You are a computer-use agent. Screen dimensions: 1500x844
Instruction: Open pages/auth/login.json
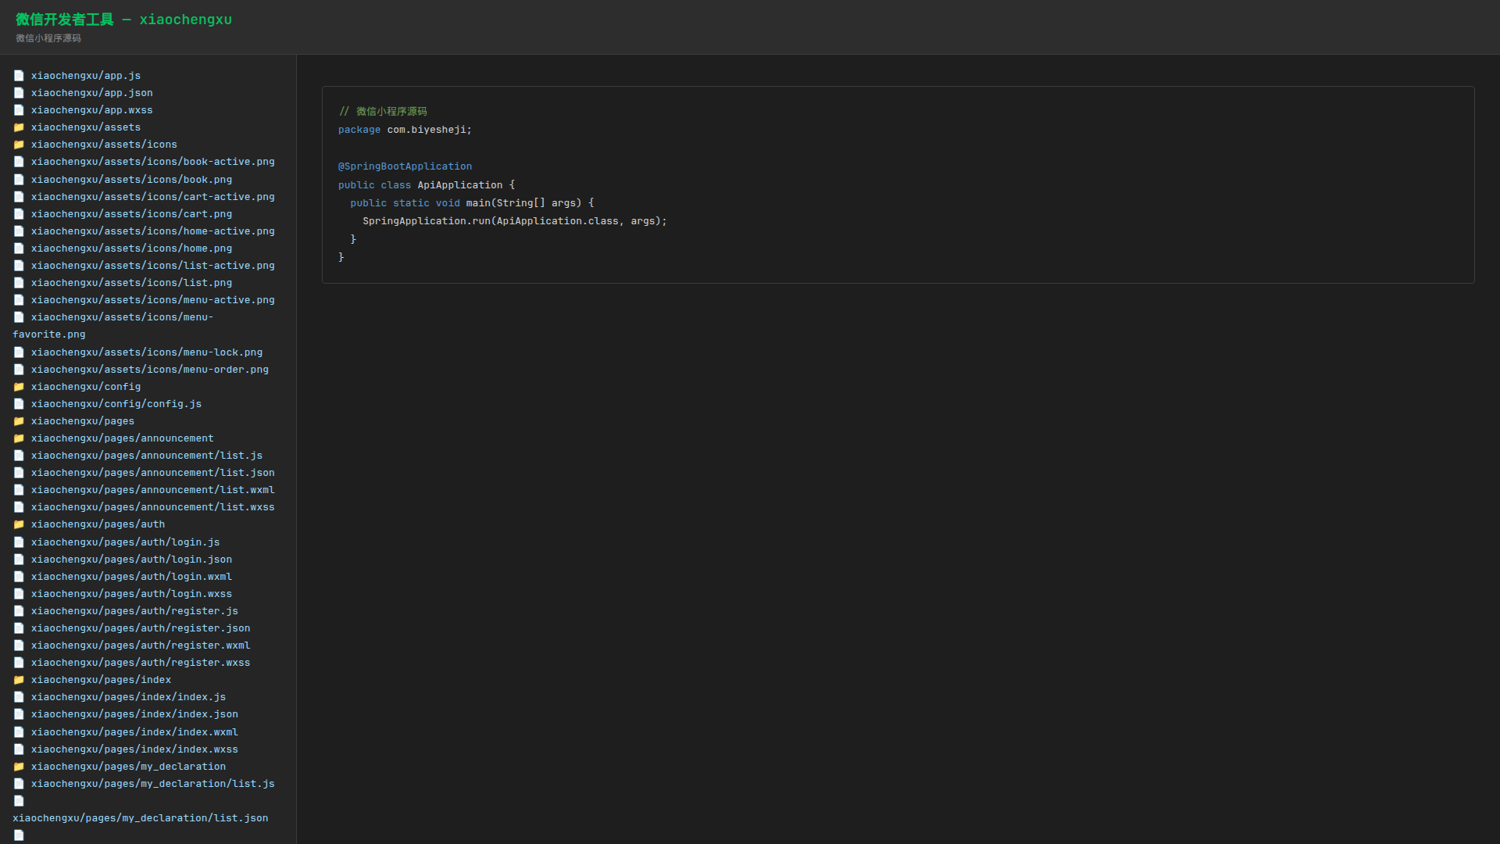point(131,560)
